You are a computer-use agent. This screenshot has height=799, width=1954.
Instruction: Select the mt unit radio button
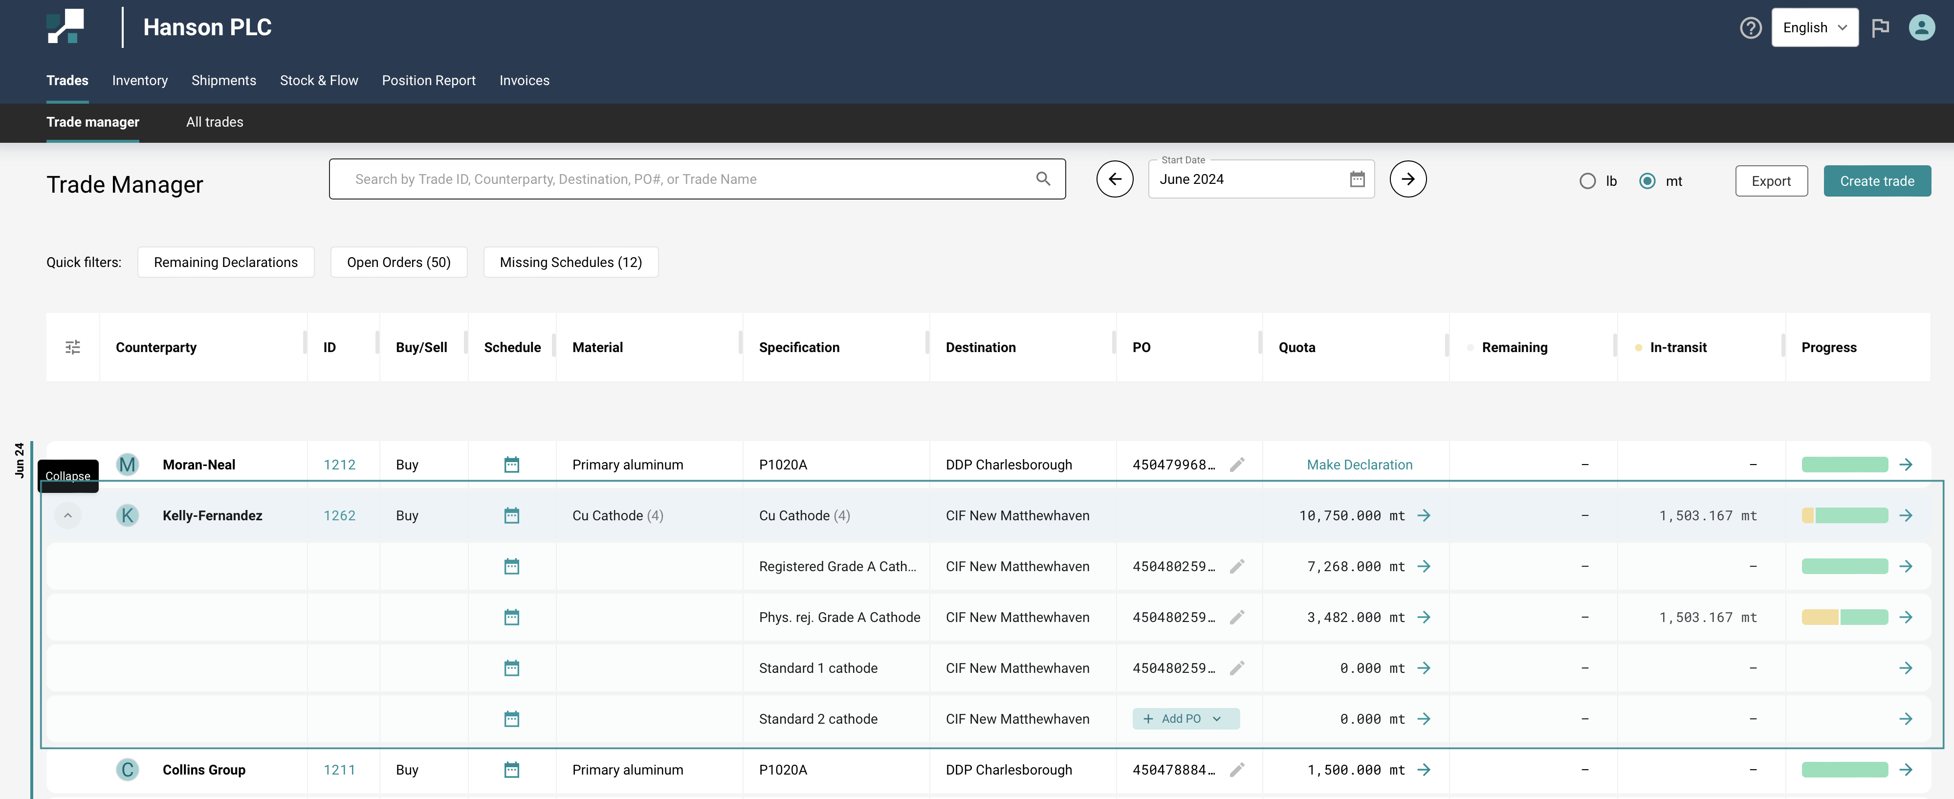point(1647,181)
